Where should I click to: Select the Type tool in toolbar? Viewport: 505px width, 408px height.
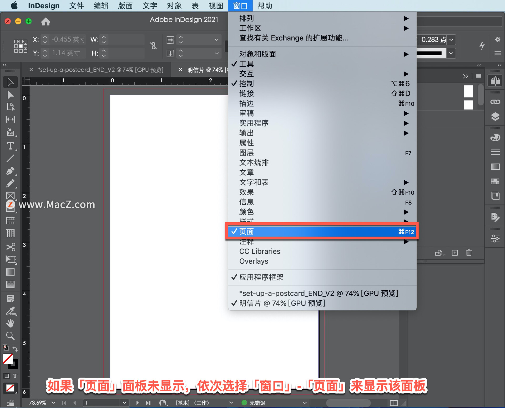point(10,146)
